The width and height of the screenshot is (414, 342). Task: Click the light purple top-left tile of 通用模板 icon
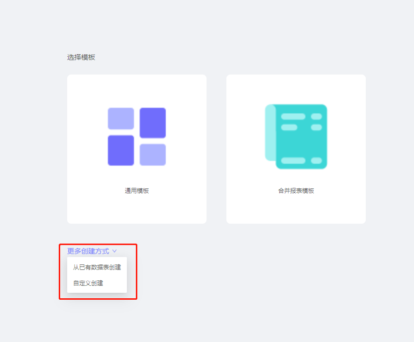point(121,118)
